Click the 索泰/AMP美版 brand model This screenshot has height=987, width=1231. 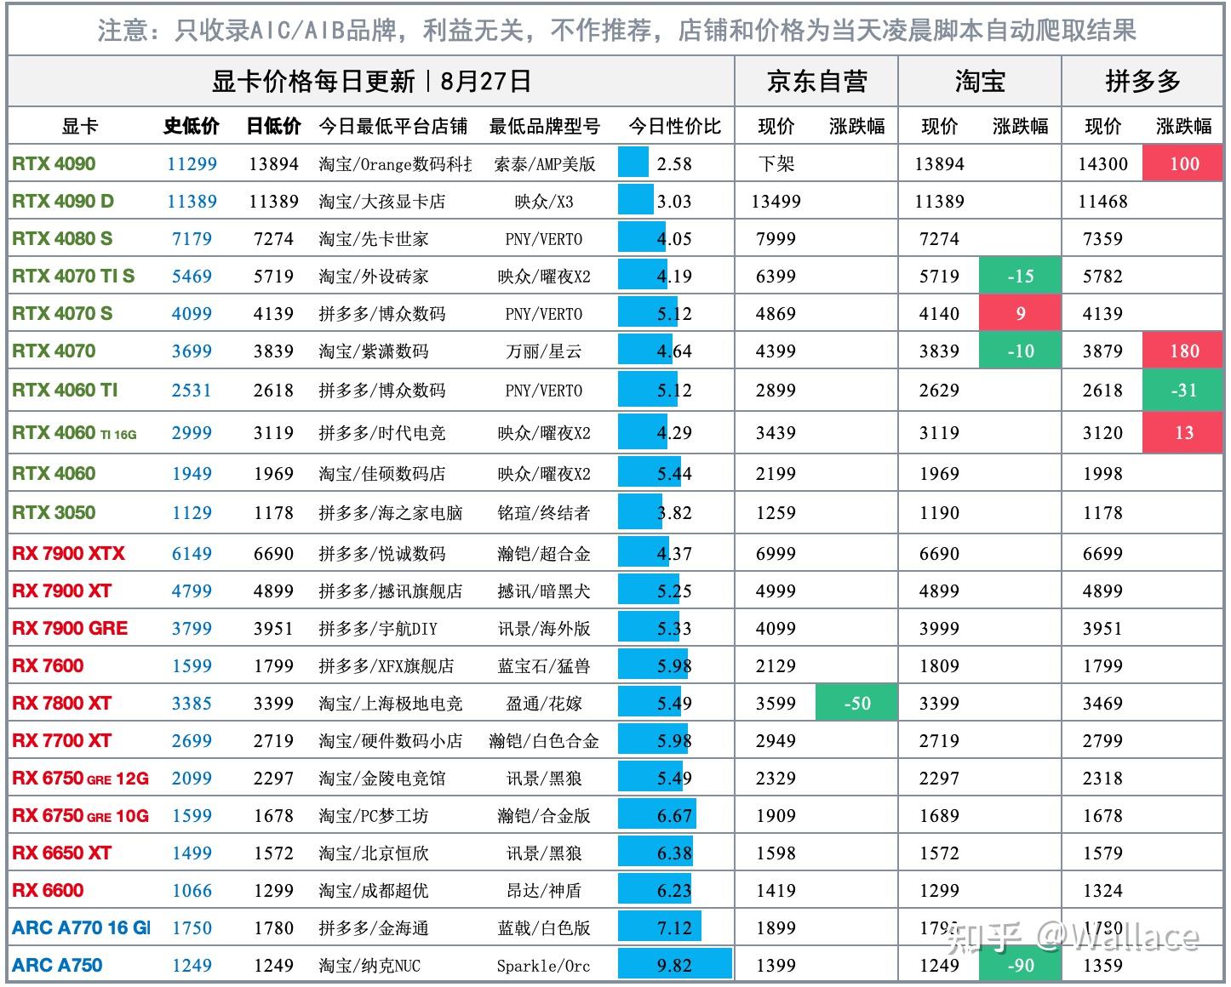[544, 164]
